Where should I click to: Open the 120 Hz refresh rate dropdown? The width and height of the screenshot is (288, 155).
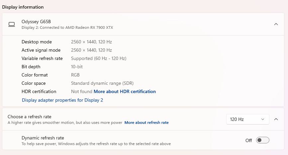pos(247,119)
